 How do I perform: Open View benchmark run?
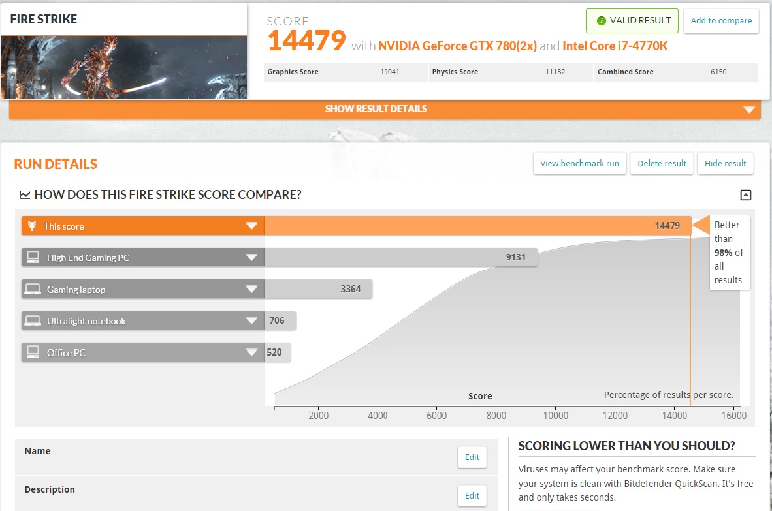coord(579,163)
